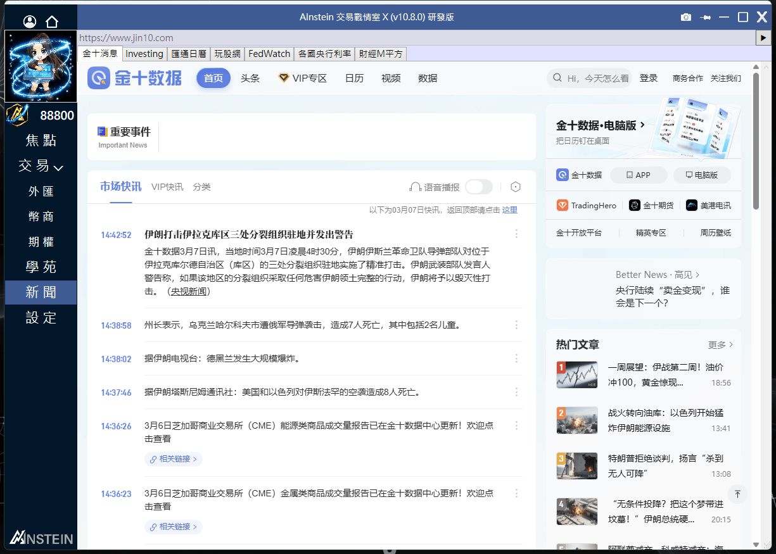
Task: Click the pin window icon
Action: click(705, 17)
